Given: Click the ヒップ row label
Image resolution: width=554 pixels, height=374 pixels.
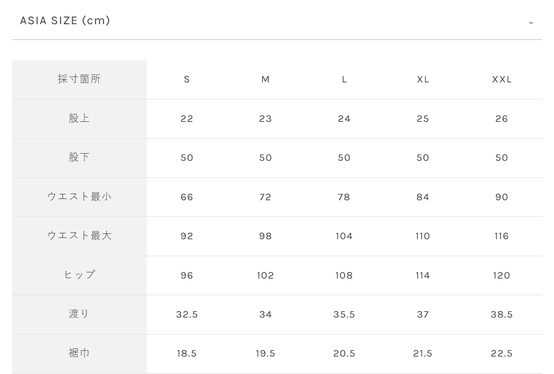Looking at the screenshot, I should (x=79, y=275).
